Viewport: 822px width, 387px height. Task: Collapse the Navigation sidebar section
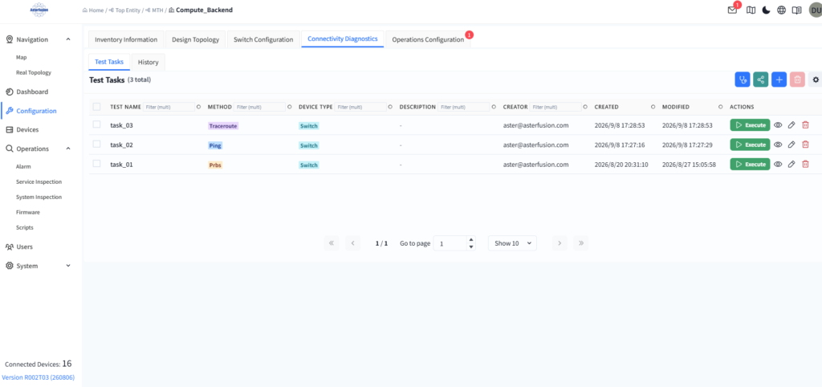point(68,39)
